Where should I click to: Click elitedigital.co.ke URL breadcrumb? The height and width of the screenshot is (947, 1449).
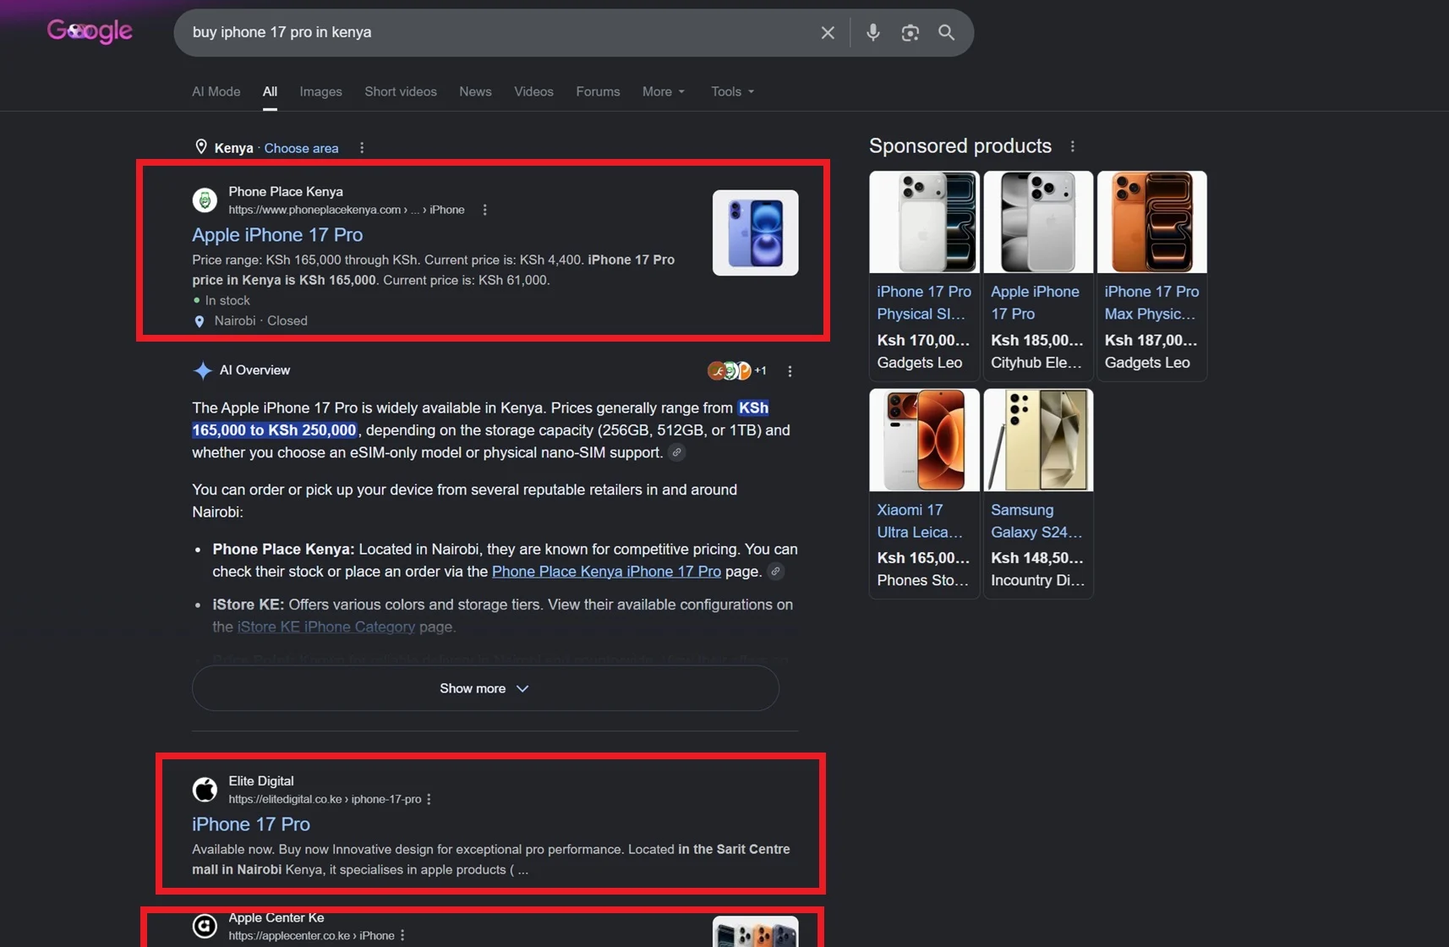pos(325,799)
